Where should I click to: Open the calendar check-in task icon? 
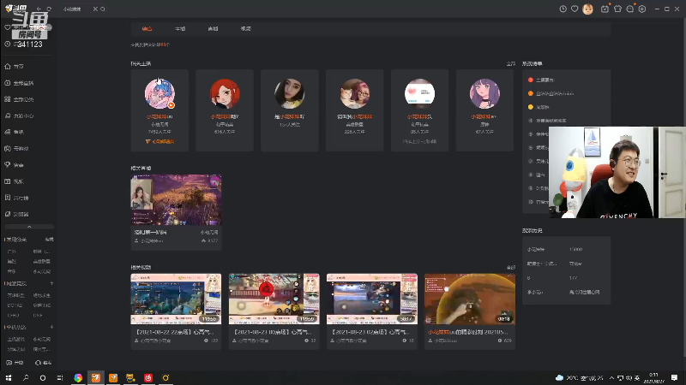605,9
